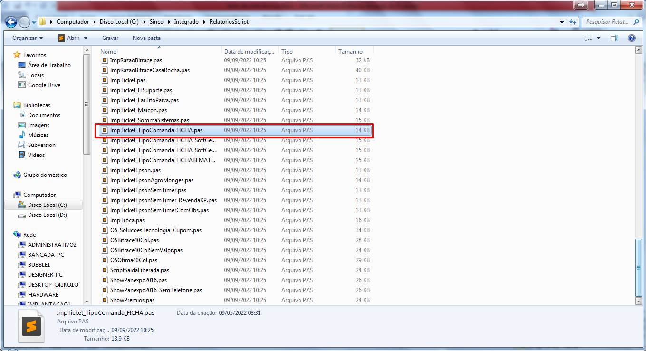Click the file list vertical scrollbar thumb
This screenshot has height=351, width=646.
[638, 268]
